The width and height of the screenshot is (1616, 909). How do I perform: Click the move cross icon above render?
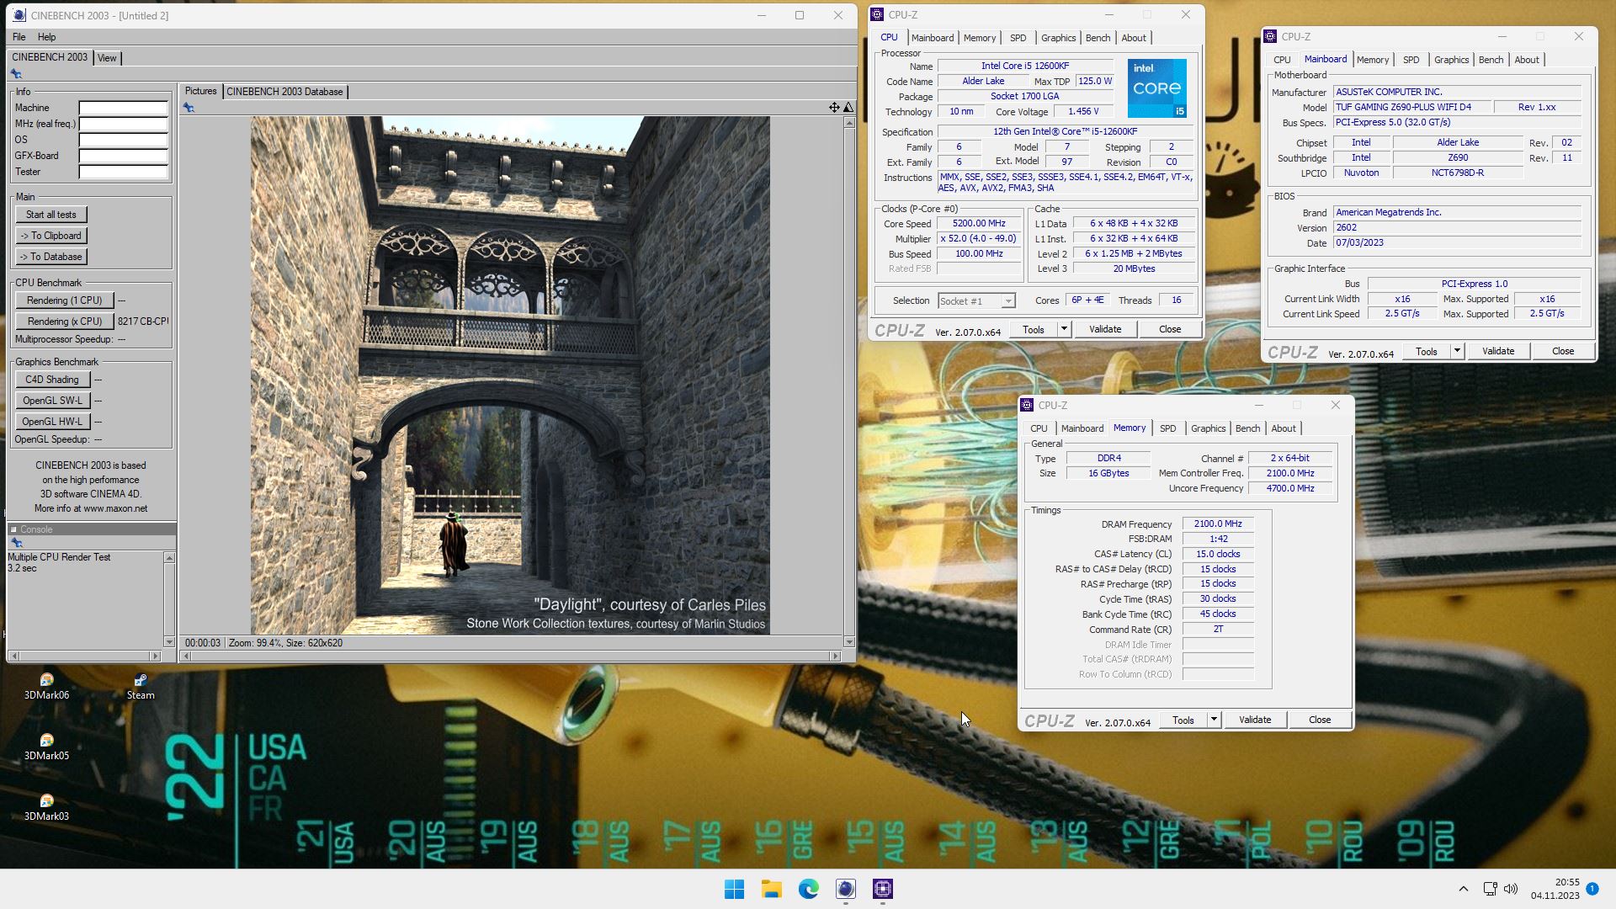[x=833, y=107]
